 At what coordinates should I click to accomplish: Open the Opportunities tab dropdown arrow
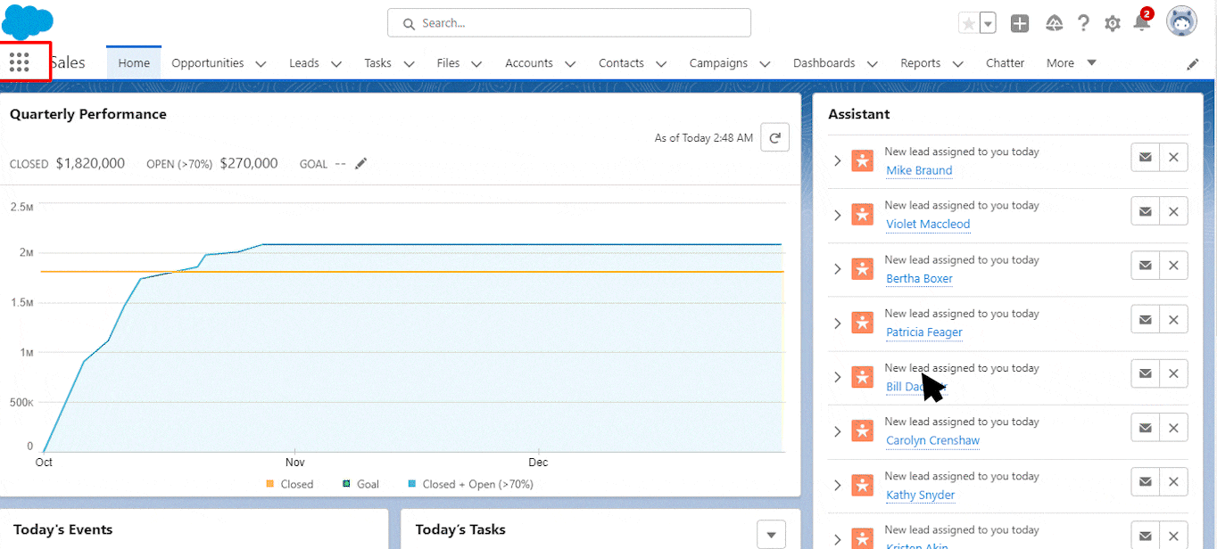(261, 64)
